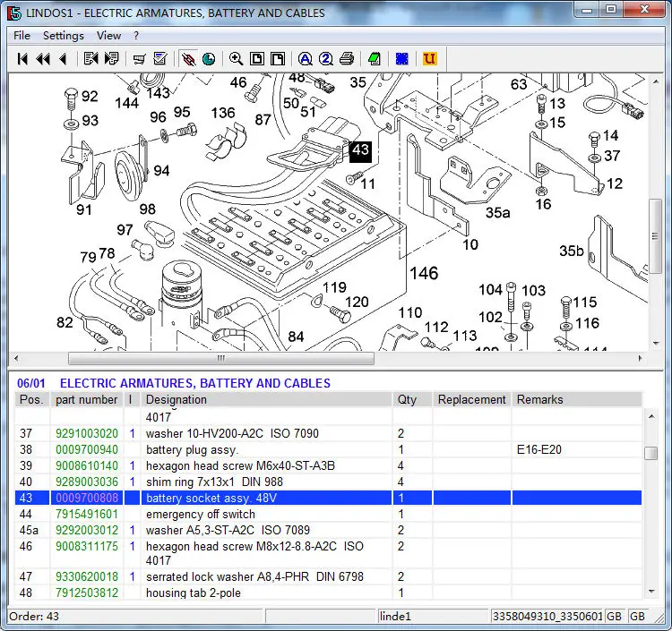Select 'battery socket assy. 48V' row
This screenshot has width=672, height=631.
[x=328, y=498]
